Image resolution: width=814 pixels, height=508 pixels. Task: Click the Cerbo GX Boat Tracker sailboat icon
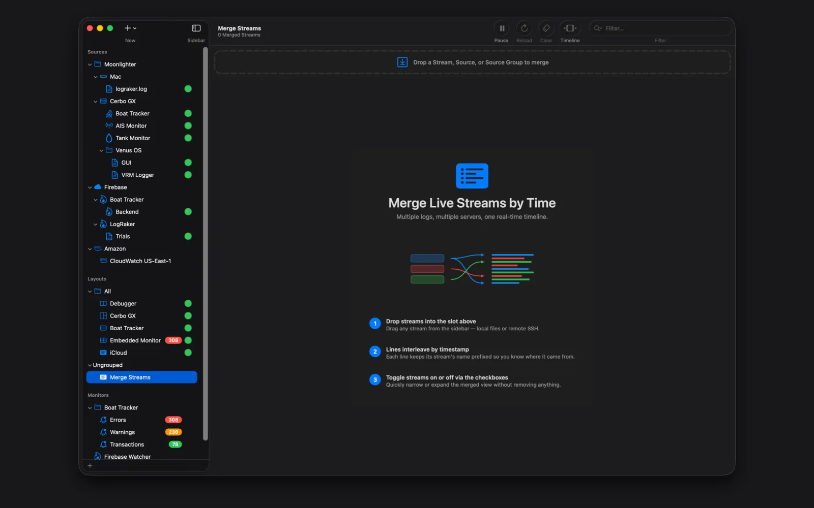109,113
